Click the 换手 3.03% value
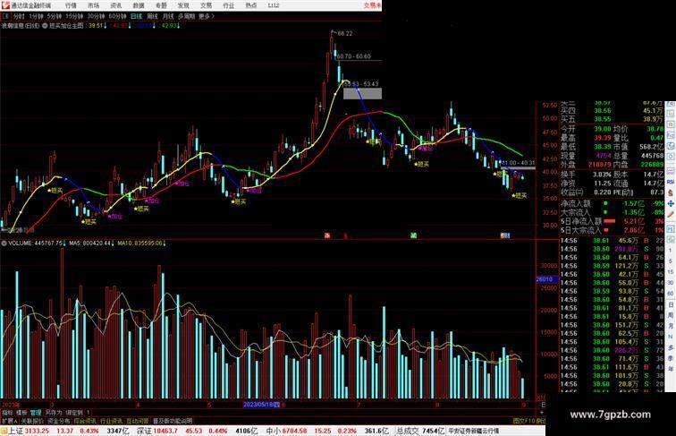This screenshot has height=436, width=676. [602, 175]
